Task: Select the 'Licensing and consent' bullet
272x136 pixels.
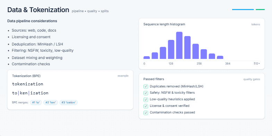Action: [31, 37]
